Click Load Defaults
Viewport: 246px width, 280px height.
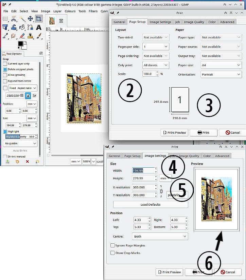pos(151,204)
